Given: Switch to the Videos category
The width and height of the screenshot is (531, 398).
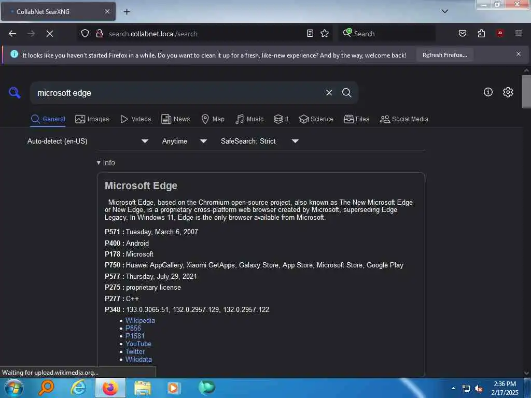Looking at the screenshot, I should point(136,119).
